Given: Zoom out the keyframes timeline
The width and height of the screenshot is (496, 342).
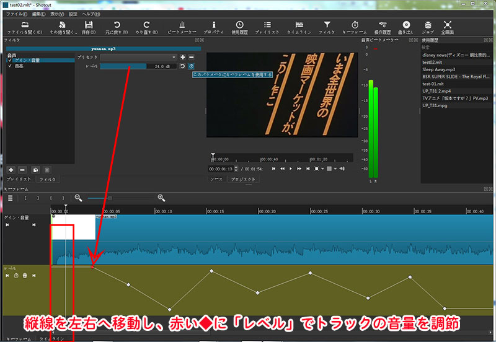Looking at the screenshot, I should pyautogui.click(x=78, y=198).
